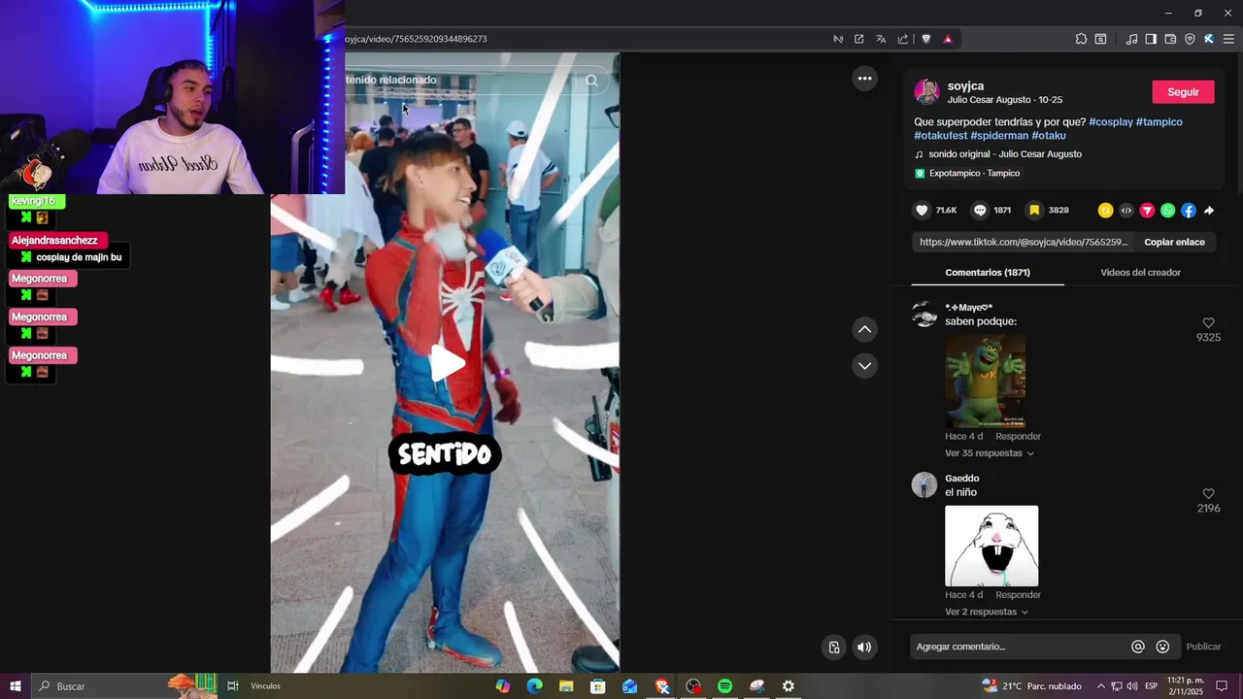
Task: Open the browser translate page icon
Action: pos(881,39)
